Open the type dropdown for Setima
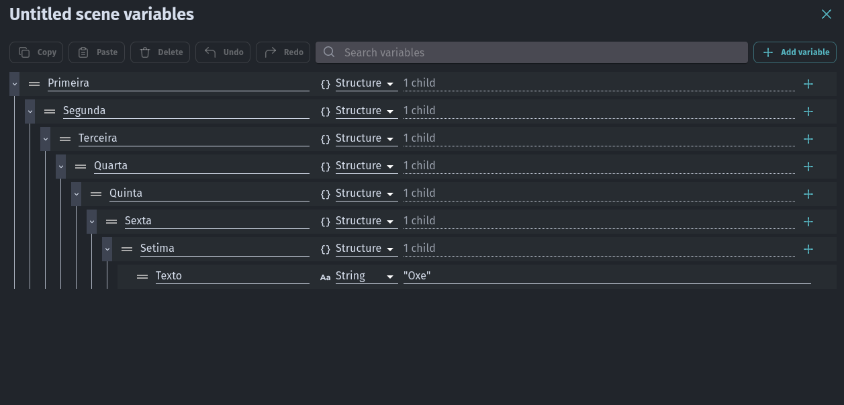 tap(367, 249)
